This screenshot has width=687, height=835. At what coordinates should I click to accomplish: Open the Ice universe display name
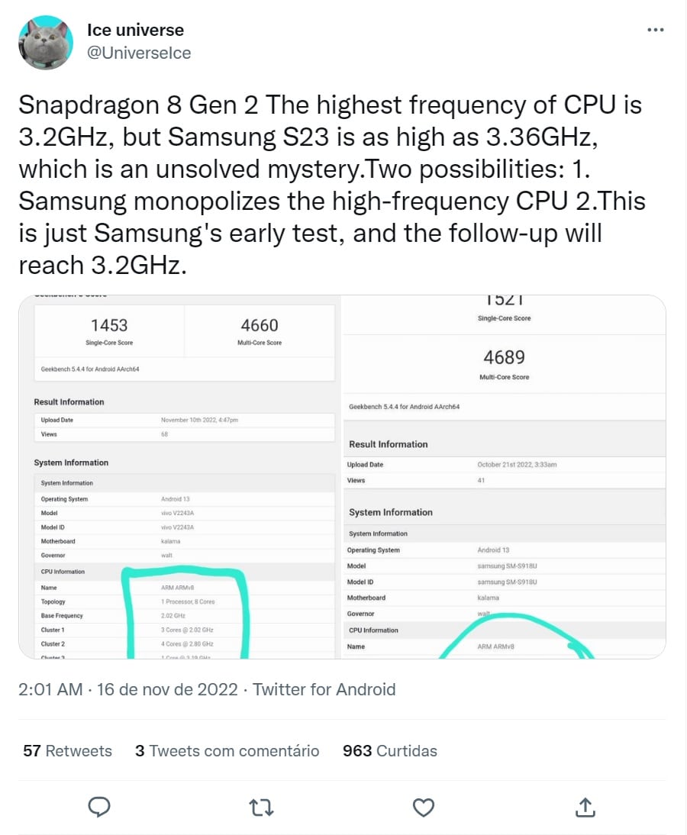click(135, 31)
